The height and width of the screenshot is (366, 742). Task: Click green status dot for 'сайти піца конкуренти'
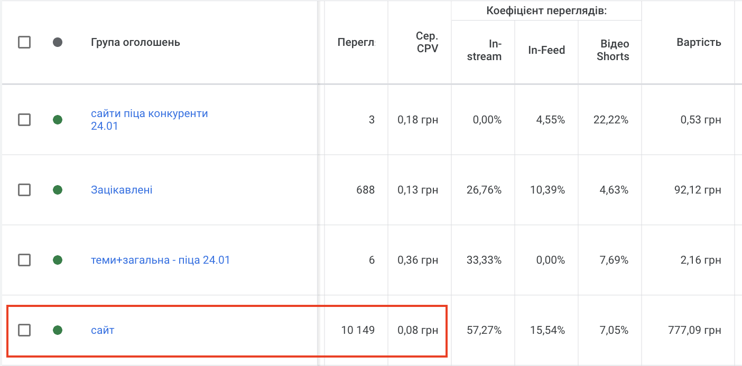point(58,120)
